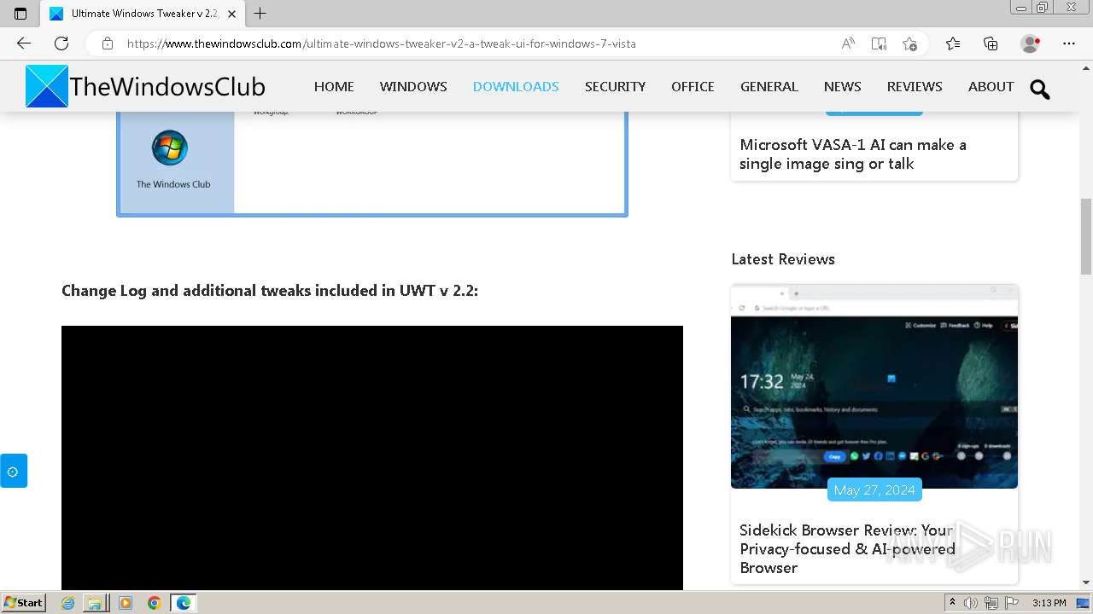Open Windows Explorer from taskbar
This screenshot has height=614, width=1093.
96,603
